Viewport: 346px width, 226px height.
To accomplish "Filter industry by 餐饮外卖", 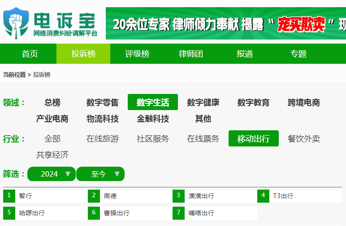I will (304, 139).
